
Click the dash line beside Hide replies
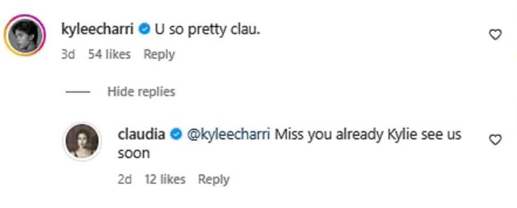[77, 92]
